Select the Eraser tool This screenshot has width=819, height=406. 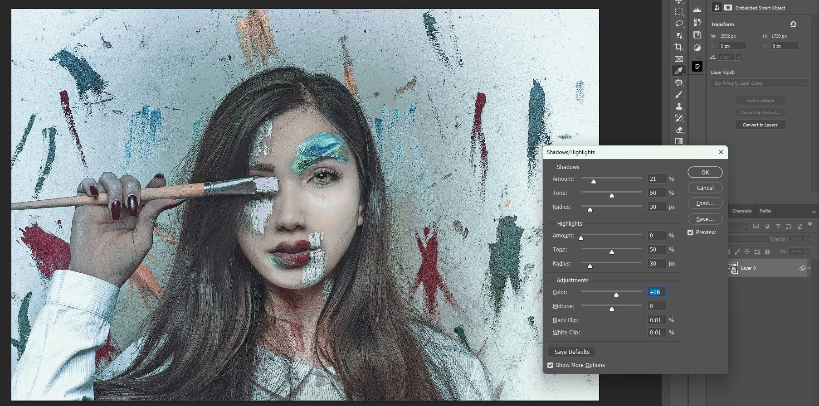click(x=679, y=130)
